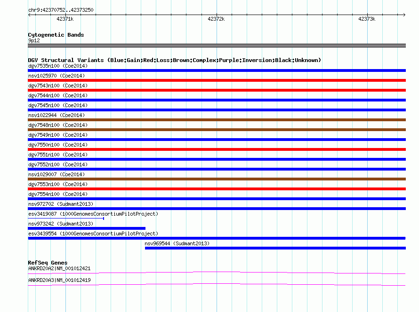Click the dgv7543n100 (Coe2014) label
Screen dimensions: 419x312
(58, 86)
